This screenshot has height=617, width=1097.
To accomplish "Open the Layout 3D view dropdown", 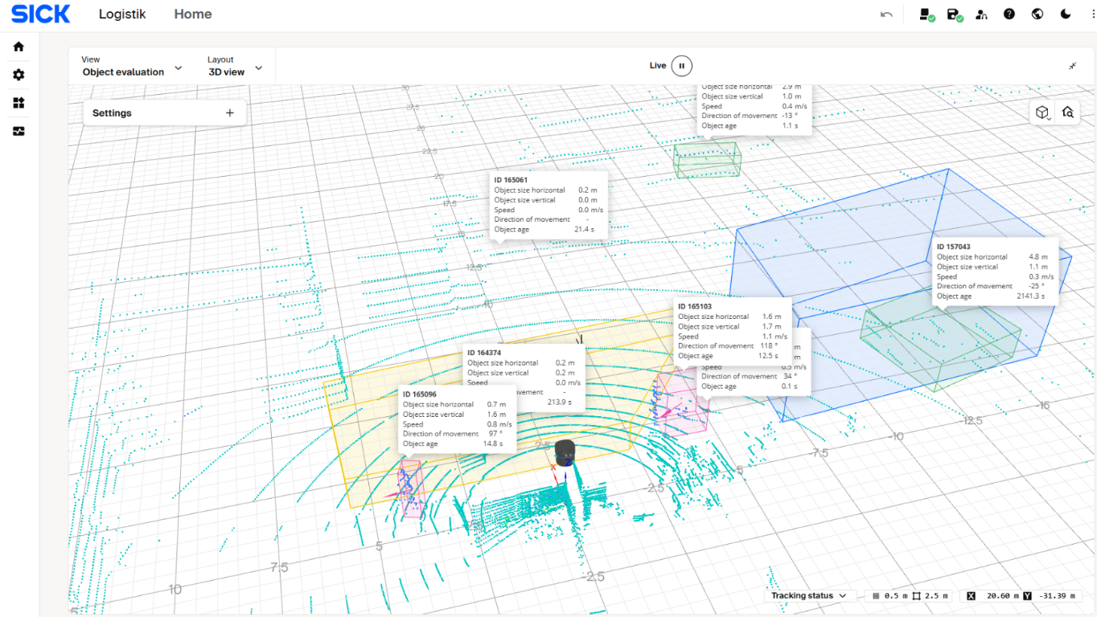I will click(235, 66).
